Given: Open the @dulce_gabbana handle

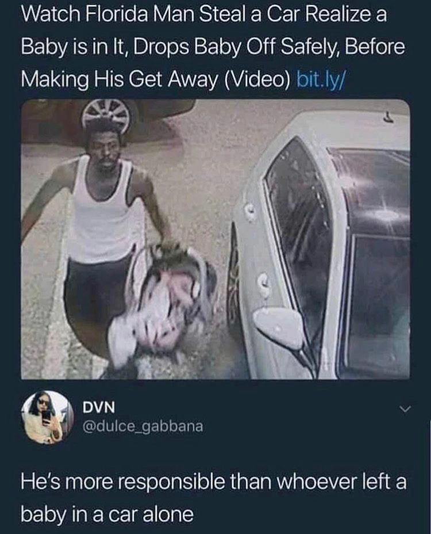Looking at the screenshot, I should coord(143,426).
